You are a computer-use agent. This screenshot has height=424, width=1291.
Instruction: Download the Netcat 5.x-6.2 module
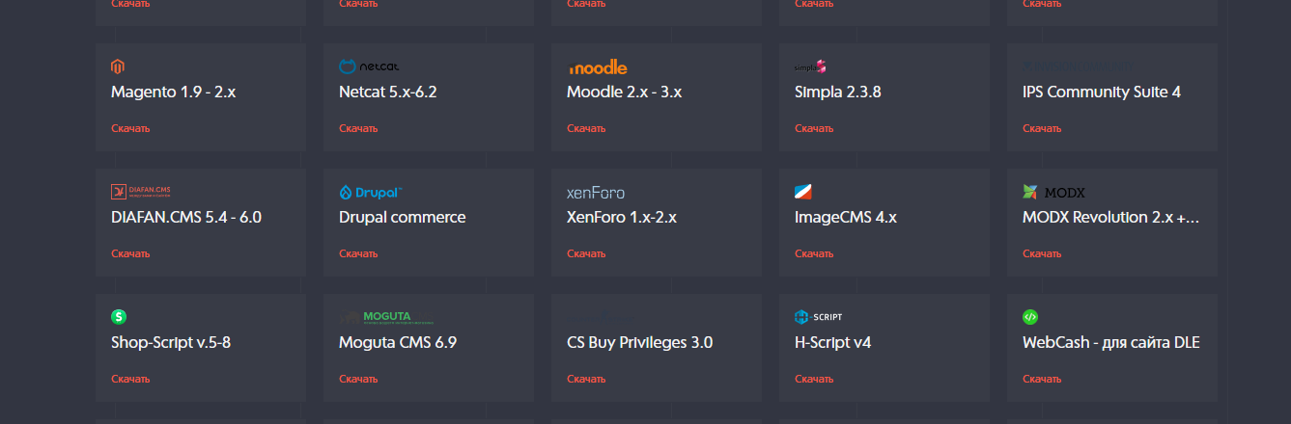click(x=358, y=128)
